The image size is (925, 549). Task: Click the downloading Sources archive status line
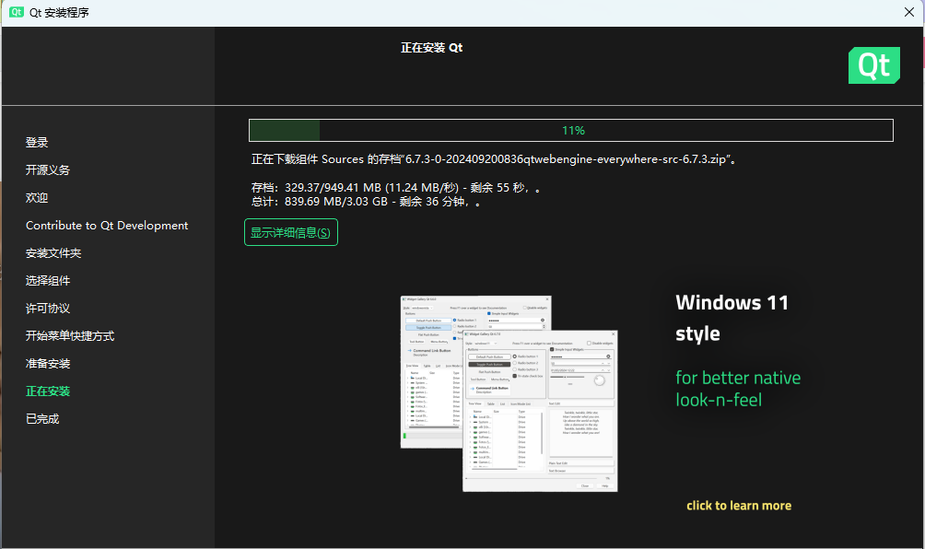click(x=494, y=159)
